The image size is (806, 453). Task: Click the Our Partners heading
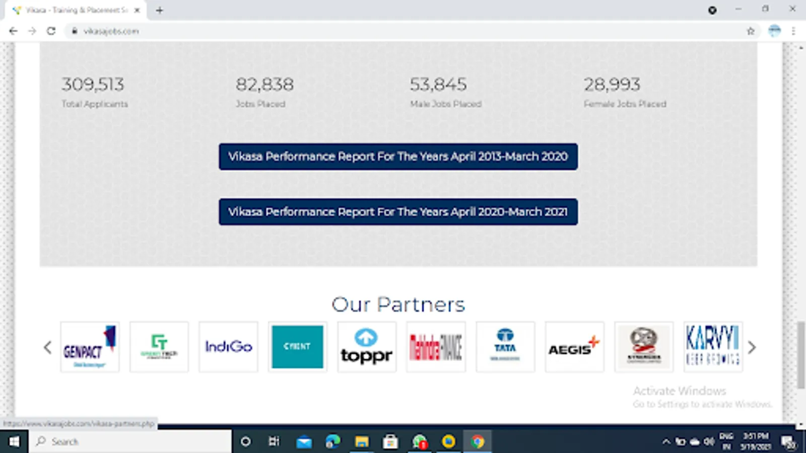click(x=398, y=305)
